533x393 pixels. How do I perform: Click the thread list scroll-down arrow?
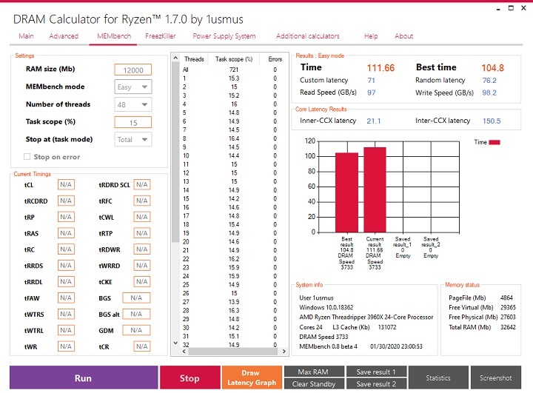tap(175, 343)
